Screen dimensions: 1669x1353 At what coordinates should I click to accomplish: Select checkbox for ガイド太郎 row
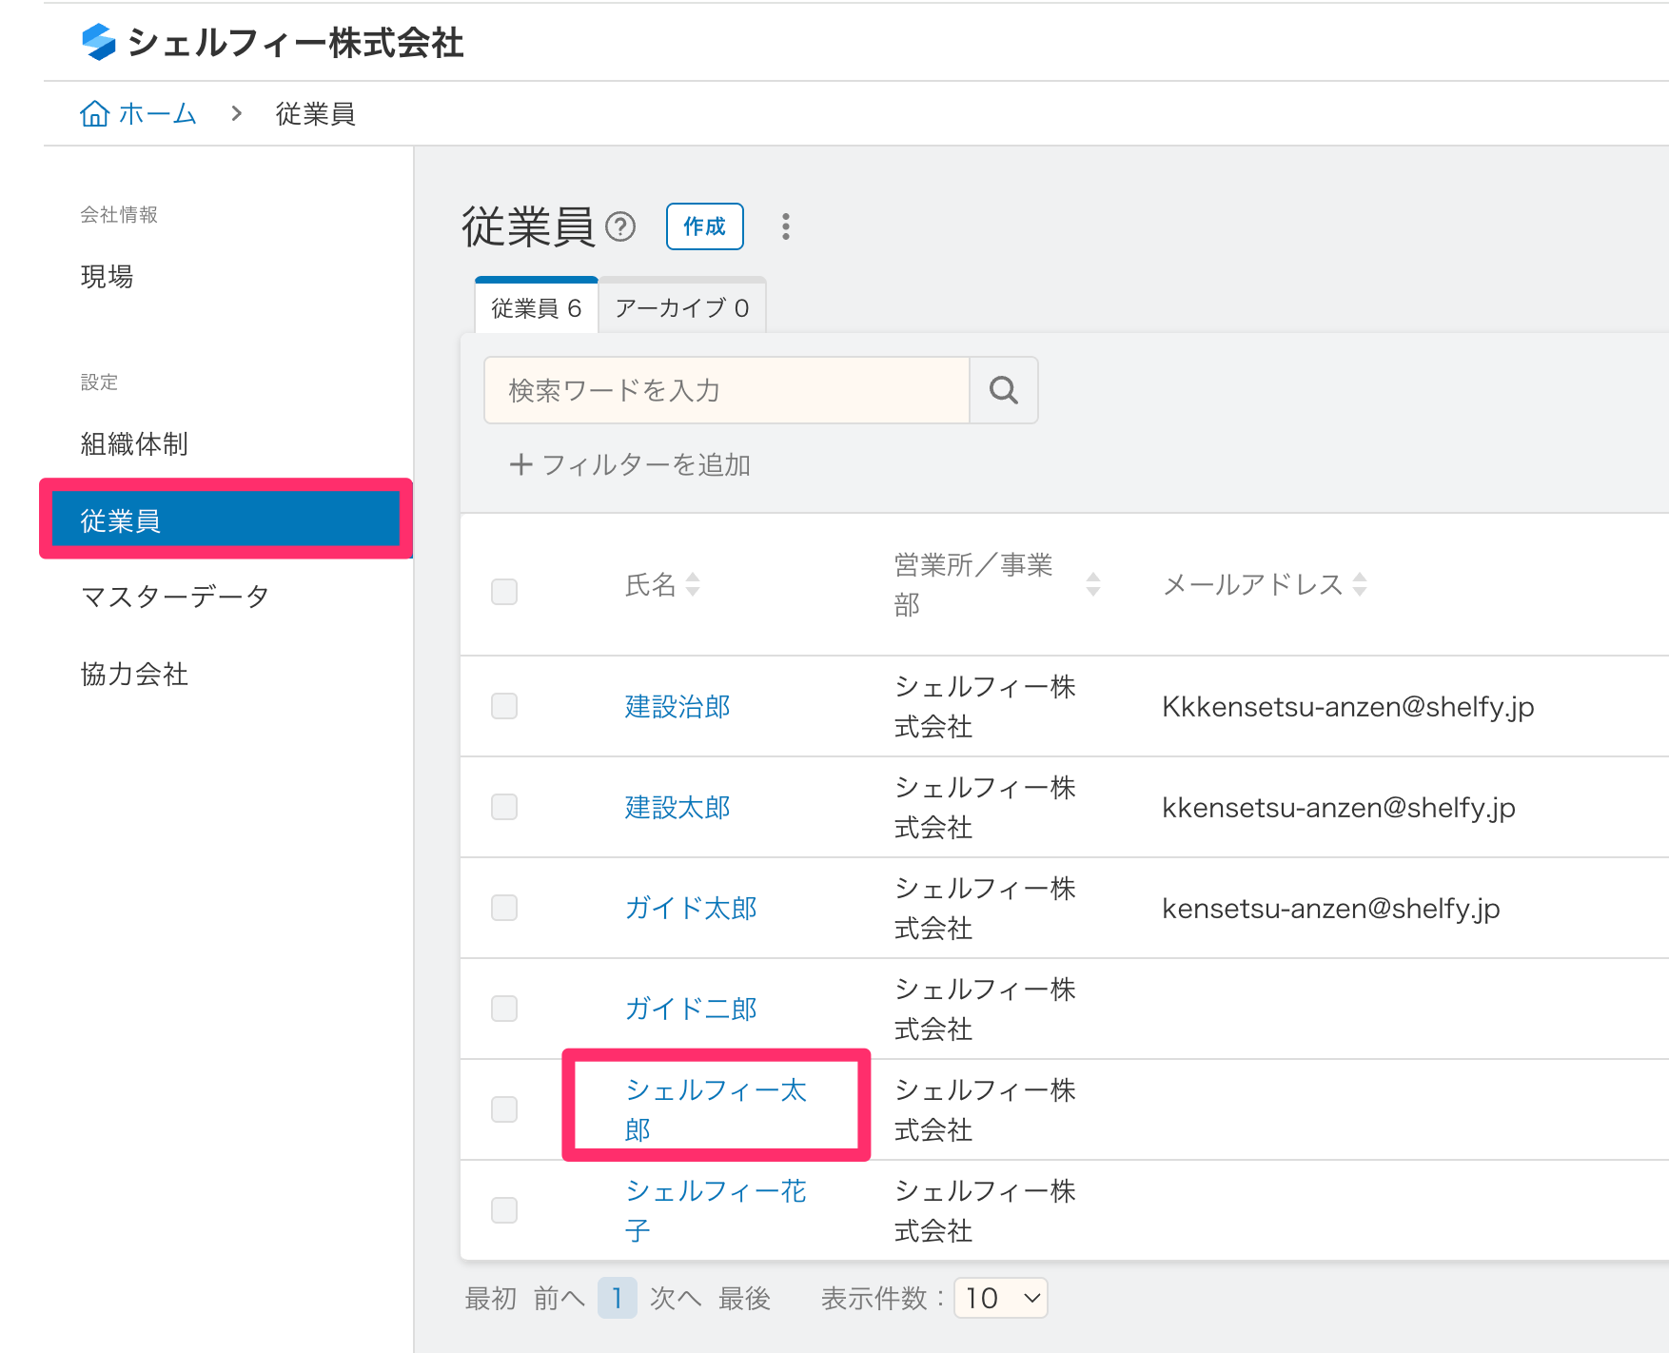pos(504,908)
